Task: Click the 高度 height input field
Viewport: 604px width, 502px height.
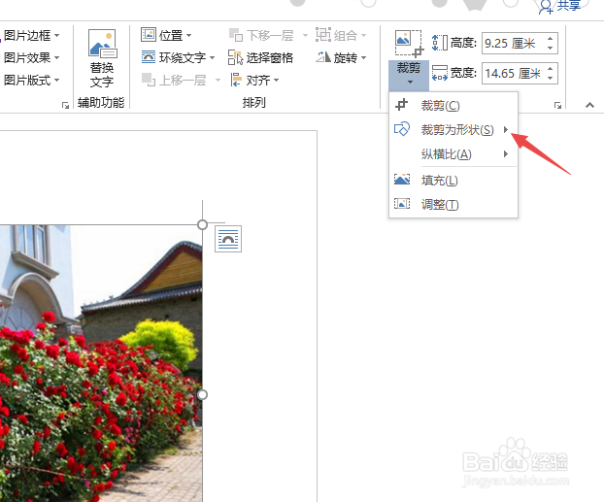Action: 520,43
